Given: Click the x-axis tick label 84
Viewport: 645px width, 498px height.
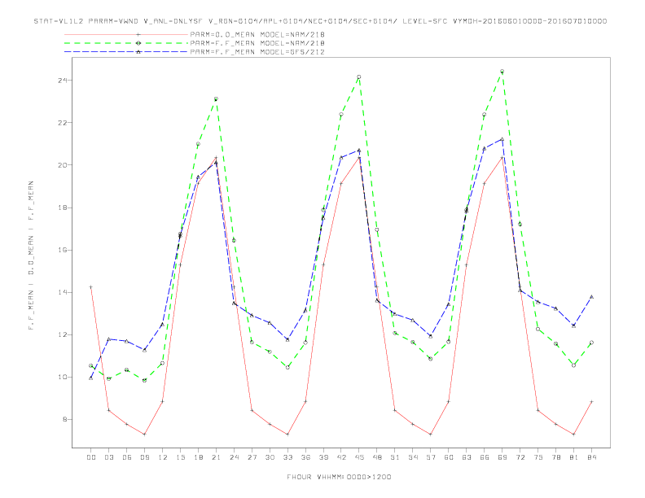Looking at the screenshot, I should [x=591, y=457].
